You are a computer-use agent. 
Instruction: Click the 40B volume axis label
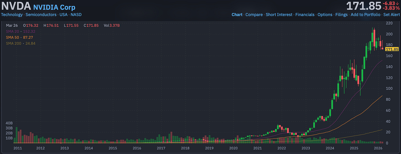pos(9,123)
